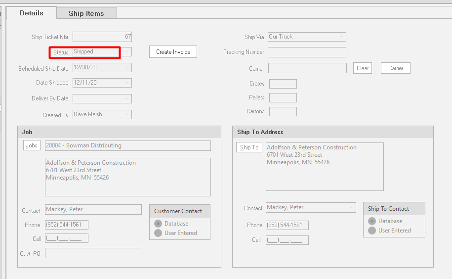This screenshot has width=452, height=279.
Task: Expand the Ship Via dropdown
Action: 341,37
